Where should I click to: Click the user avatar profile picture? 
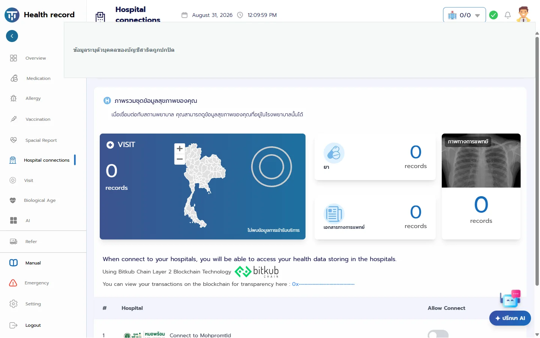(523, 14)
